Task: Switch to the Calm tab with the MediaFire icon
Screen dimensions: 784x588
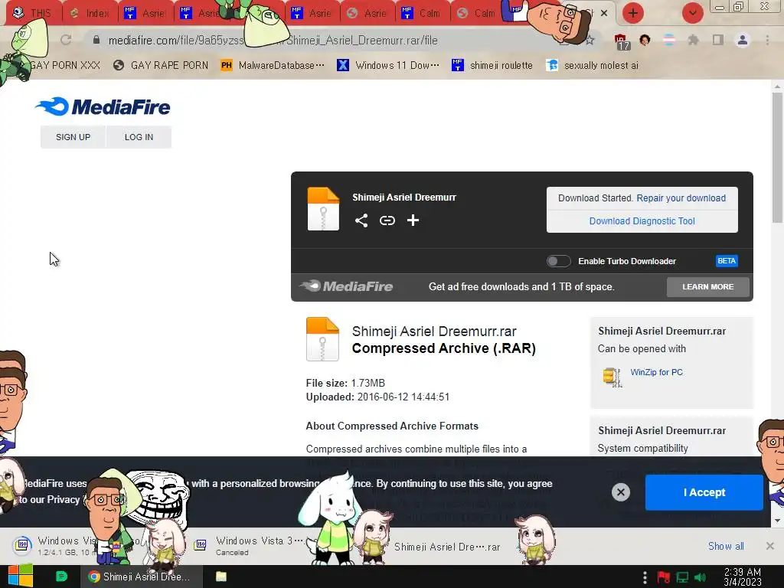Action: [423, 13]
